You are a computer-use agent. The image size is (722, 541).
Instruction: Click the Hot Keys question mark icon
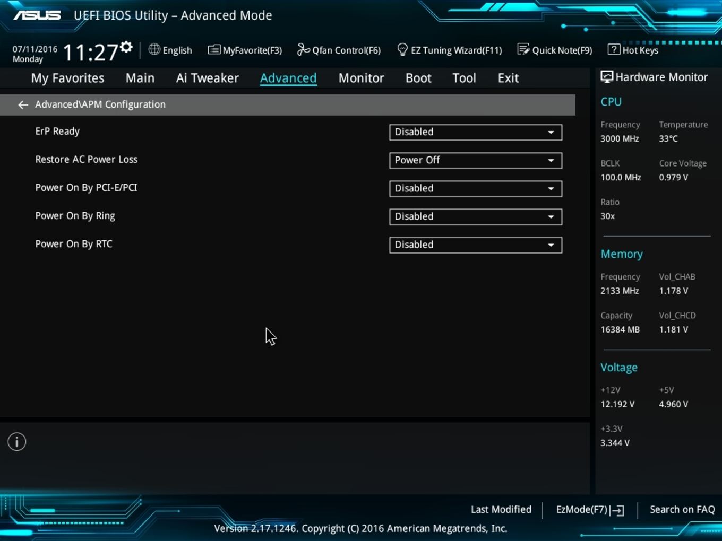pos(614,49)
